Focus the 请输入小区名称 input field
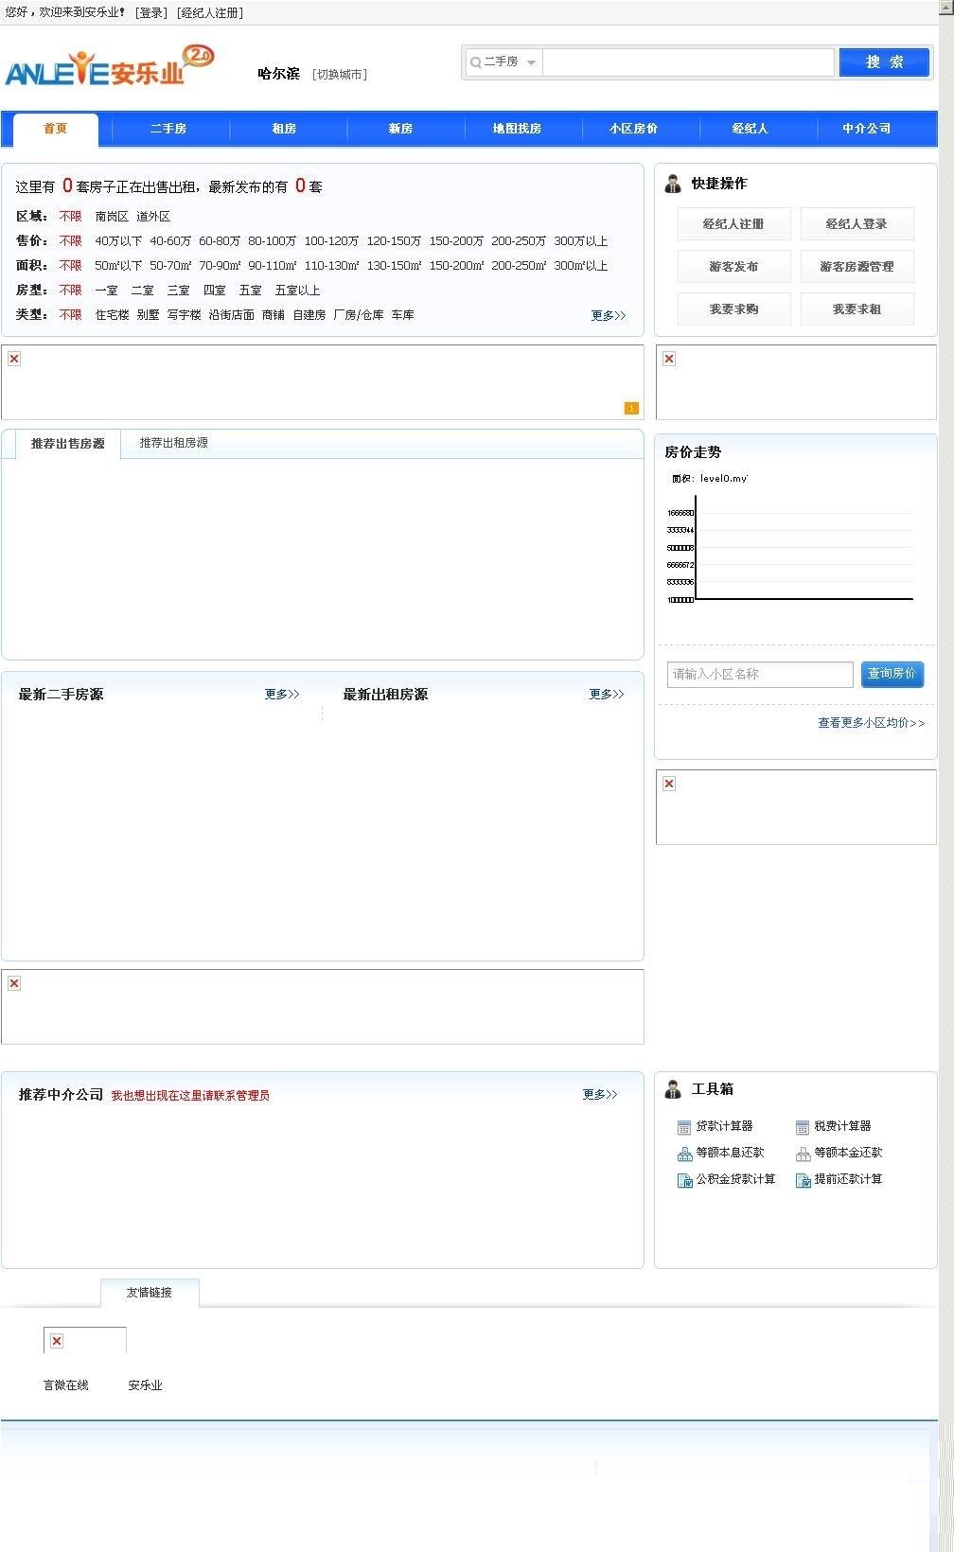Screen dimensions: 954x1552 pyautogui.click(x=760, y=674)
